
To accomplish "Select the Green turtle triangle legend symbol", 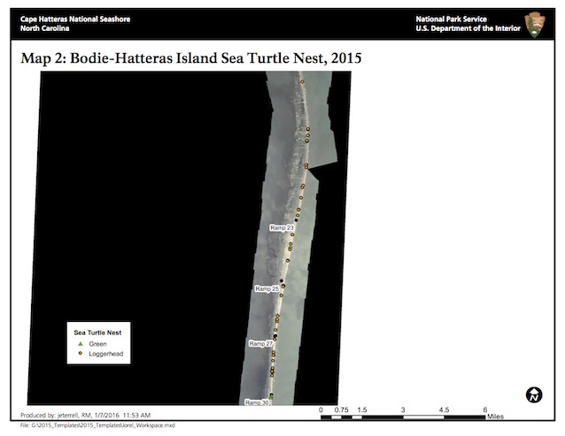I will coord(81,343).
